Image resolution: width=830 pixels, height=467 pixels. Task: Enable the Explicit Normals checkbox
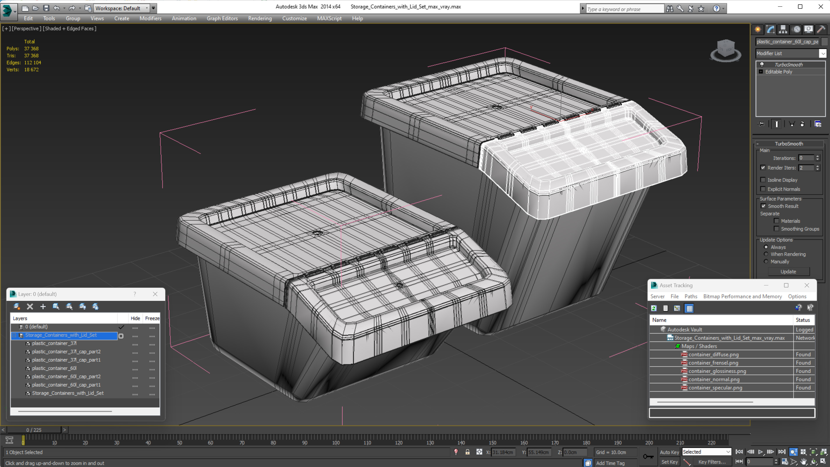click(763, 189)
